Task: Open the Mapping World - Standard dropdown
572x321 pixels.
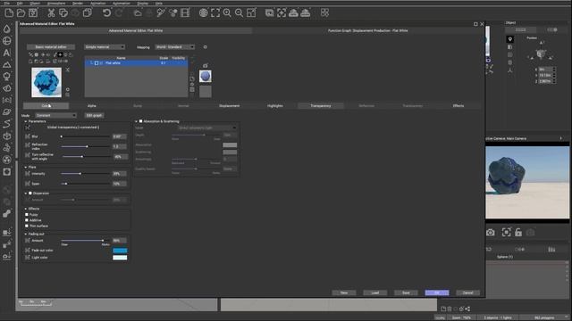Action: point(175,47)
